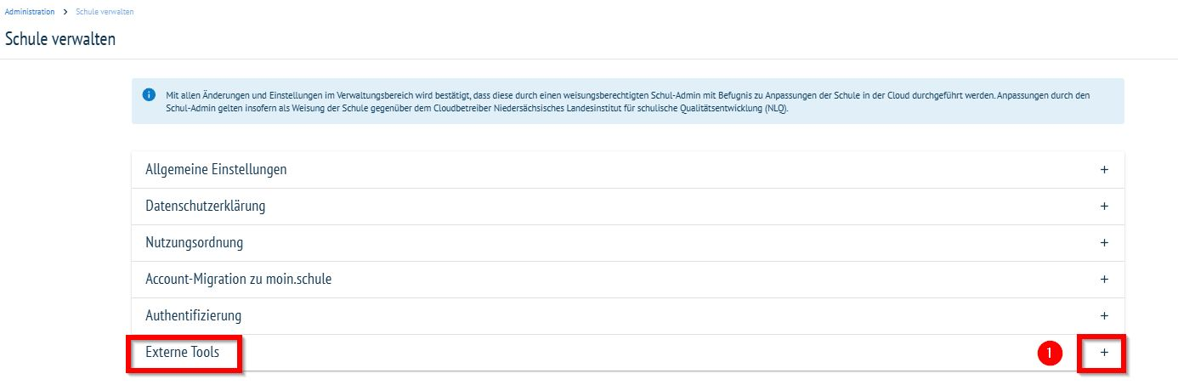Expand Allgemeine Einstellungen with its plus icon
Screen dimensions: 1178x385
pyautogui.click(x=1104, y=170)
